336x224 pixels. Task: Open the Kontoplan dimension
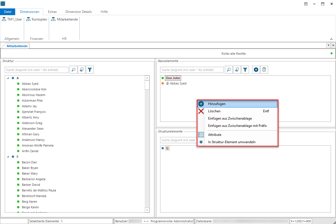pos(36,19)
